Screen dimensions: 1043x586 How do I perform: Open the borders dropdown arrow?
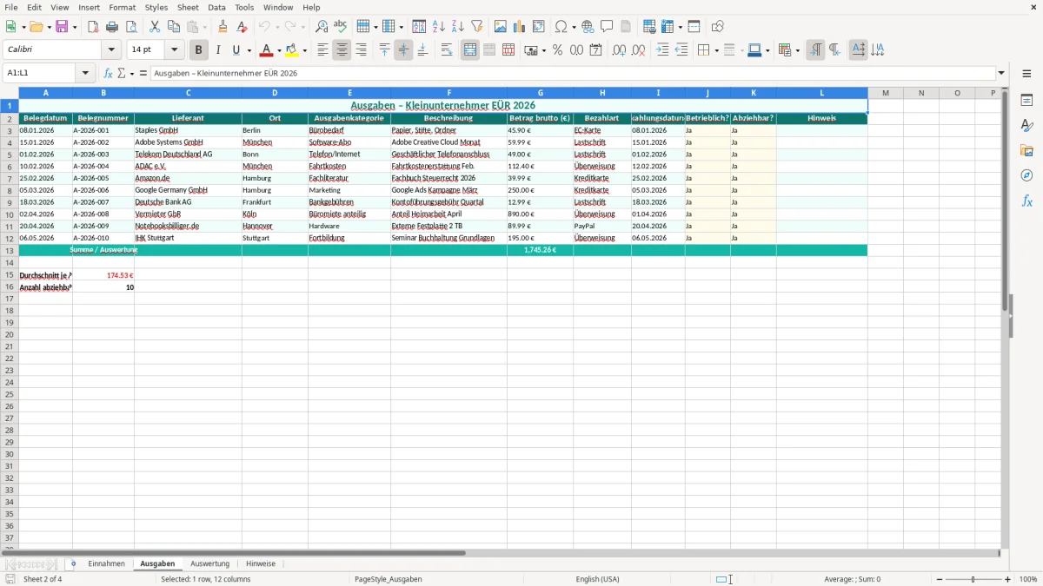pos(716,50)
